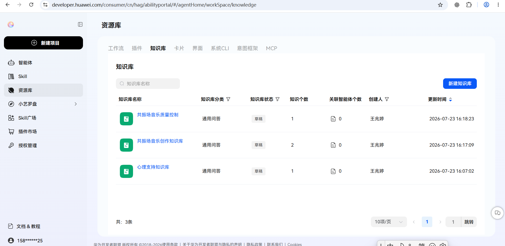
Task: Click linked-agent icon in 心理支持知识库 row
Action: pos(333,171)
